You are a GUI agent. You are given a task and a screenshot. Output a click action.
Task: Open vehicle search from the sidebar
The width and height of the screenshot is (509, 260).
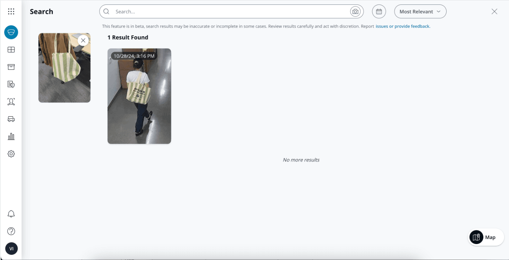pyautogui.click(x=11, y=119)
